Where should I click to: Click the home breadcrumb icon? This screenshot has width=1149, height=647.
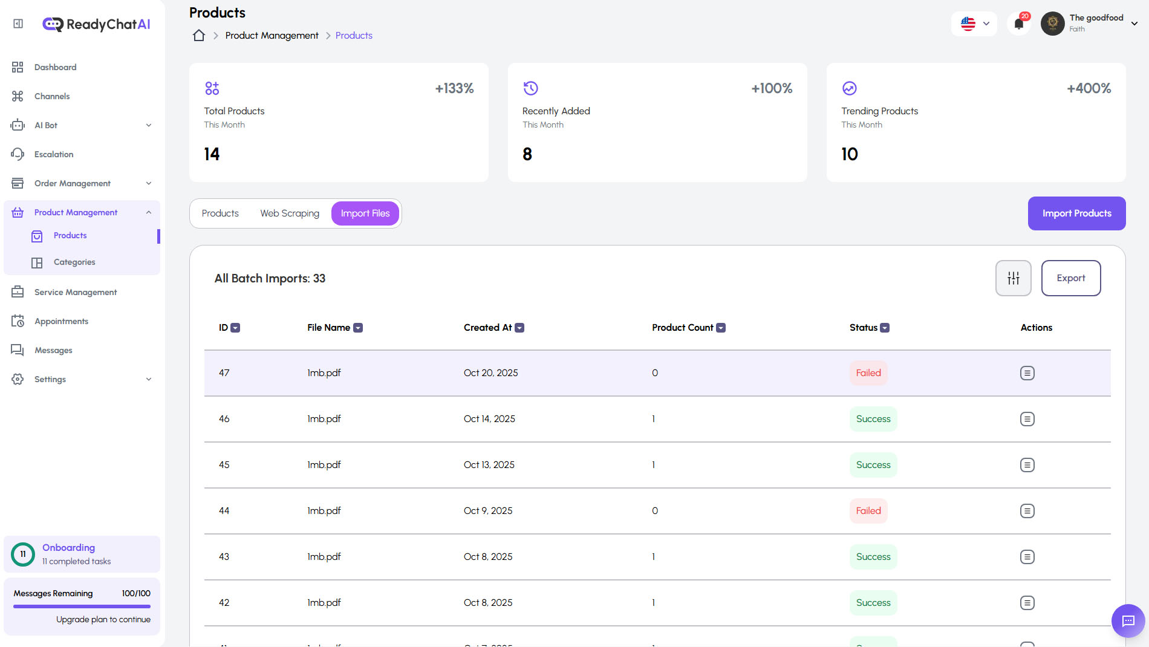[x=199, y=36]
